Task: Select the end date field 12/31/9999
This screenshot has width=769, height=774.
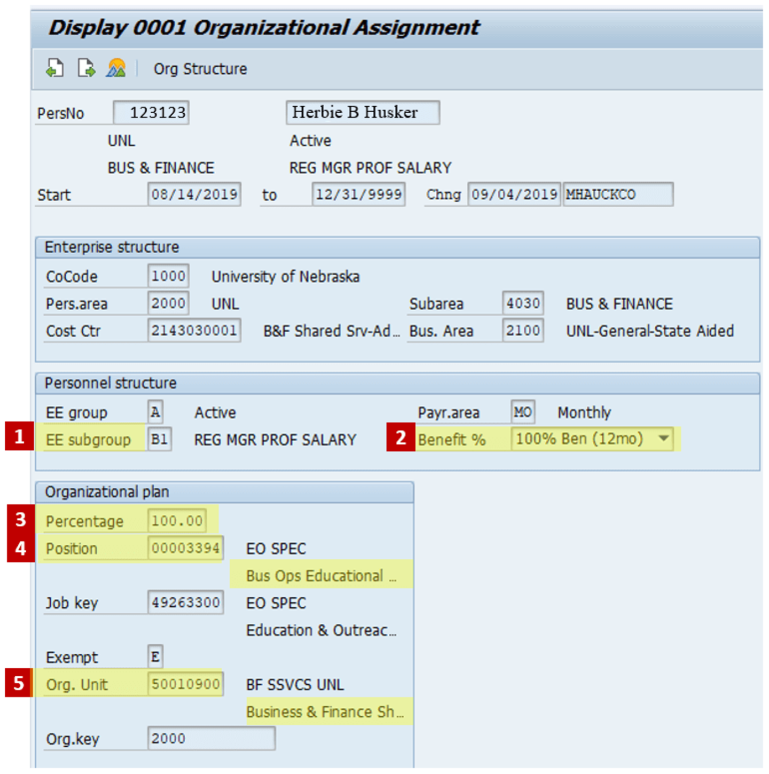Action: click(x=358, y=194)
